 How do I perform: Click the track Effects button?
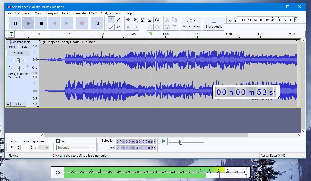[x=18, y=53]
